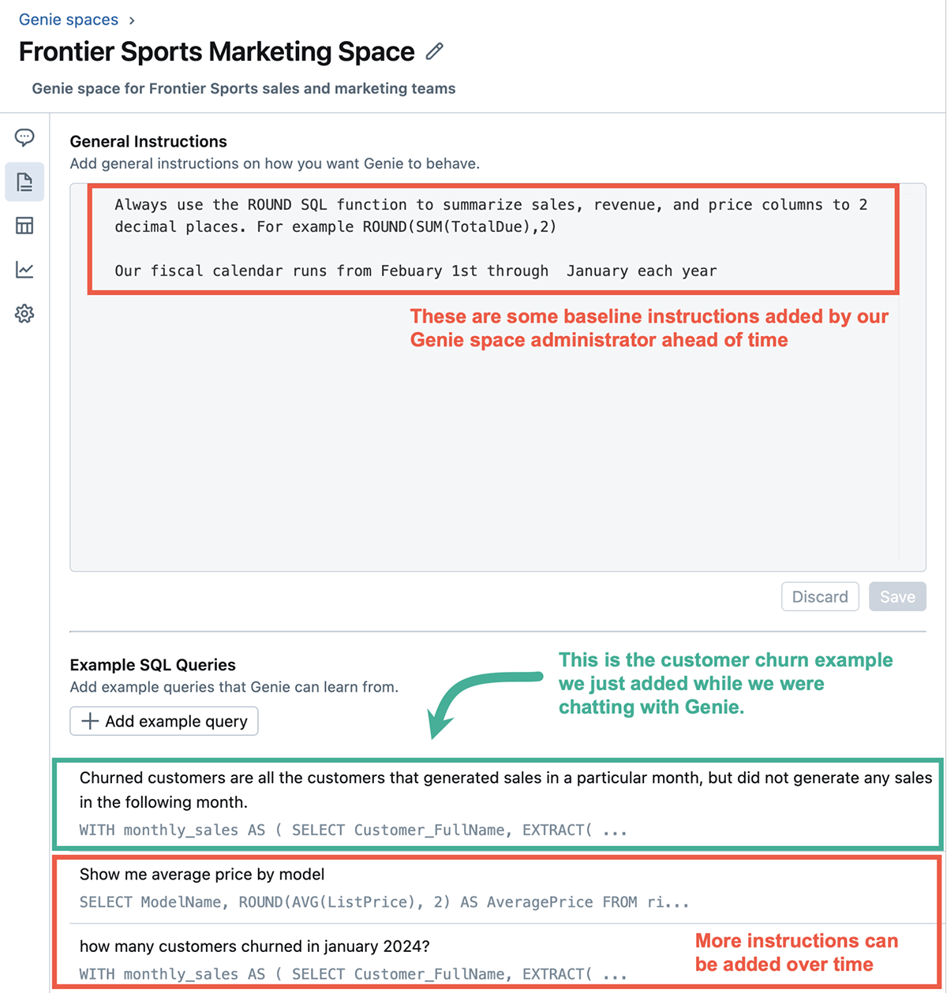Open the Churned customers definition example
The height and width of the screenshot is (993, 947).
505,790
